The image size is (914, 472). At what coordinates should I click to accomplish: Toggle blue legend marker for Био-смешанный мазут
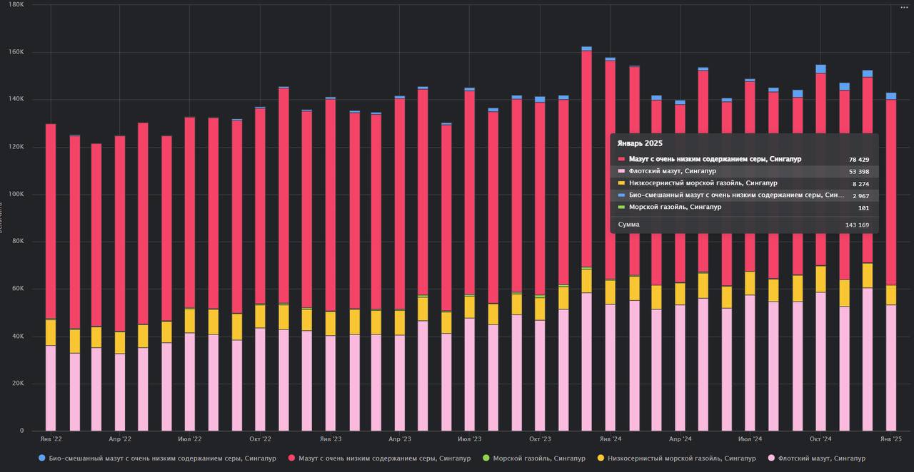click(x=41, y=458)
